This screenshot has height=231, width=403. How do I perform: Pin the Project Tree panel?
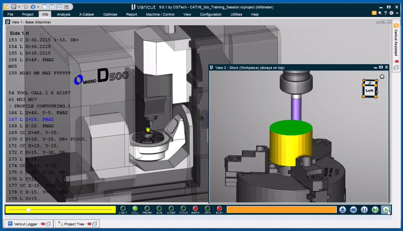pyautogui.click(x=89, y=224)
